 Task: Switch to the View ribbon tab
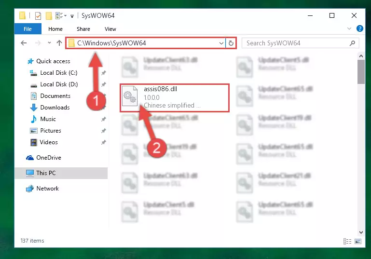[x=110, y=29]
